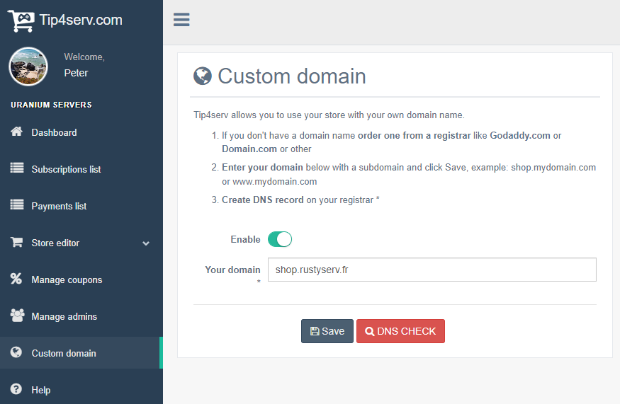Image resolution: width=620 pixels, height=404 pixels.
Task: Click the globe icon beside Custom domain heading
Action: pyautogui.click(x=203, y=76)
